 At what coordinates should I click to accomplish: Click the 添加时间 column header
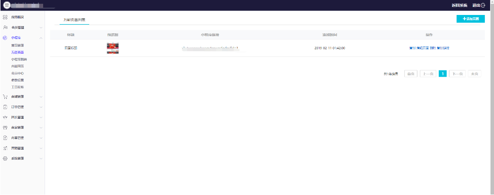[x=330, y=35]
